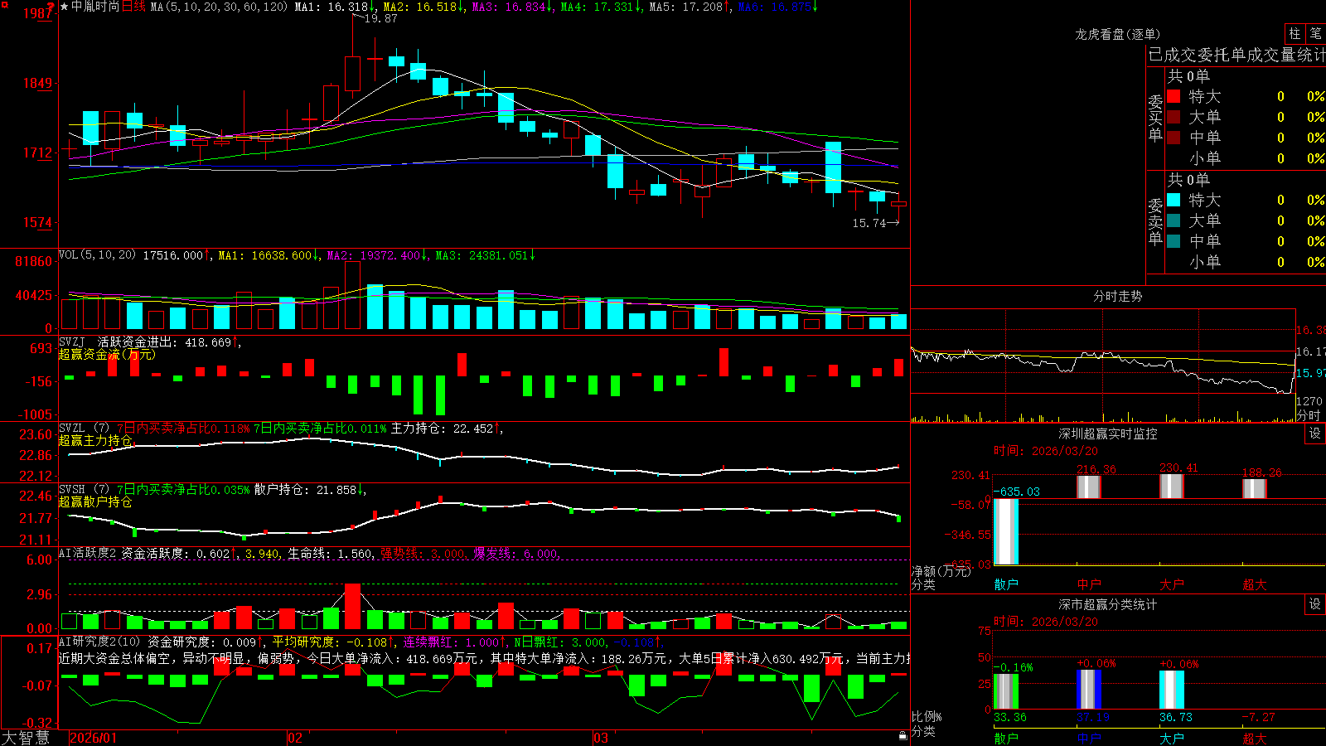This screenshot has height=746, width=1326.
Task: Click the MA4: 17.331 value
Action: 601,7
